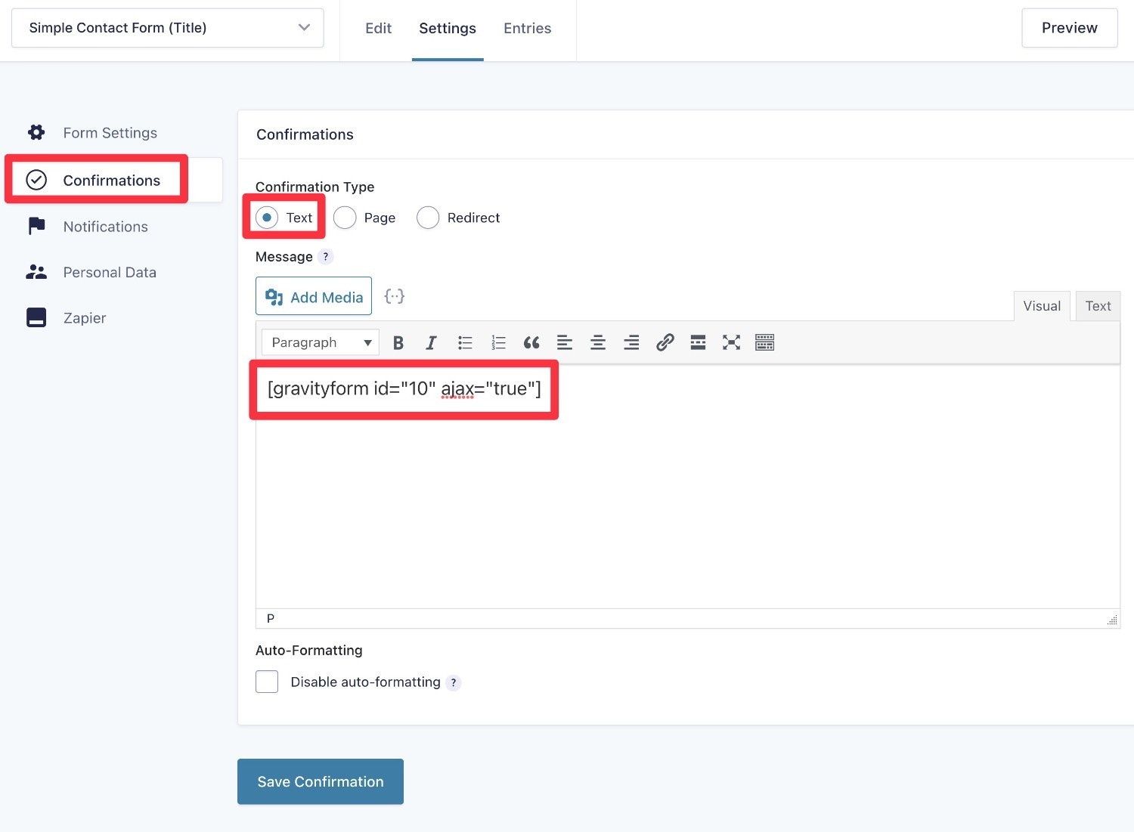
Task: Switch editor to Visual mode
Action: (1042, 306)
